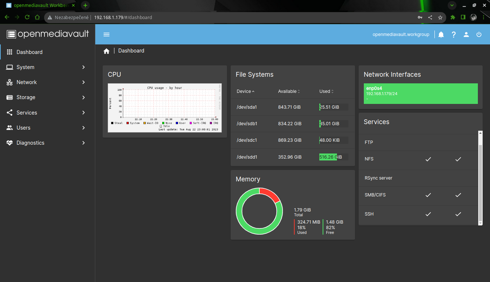Screen dimensions: 490x282
Task: Expand the Users menu chevron
Action: (83, 128)
